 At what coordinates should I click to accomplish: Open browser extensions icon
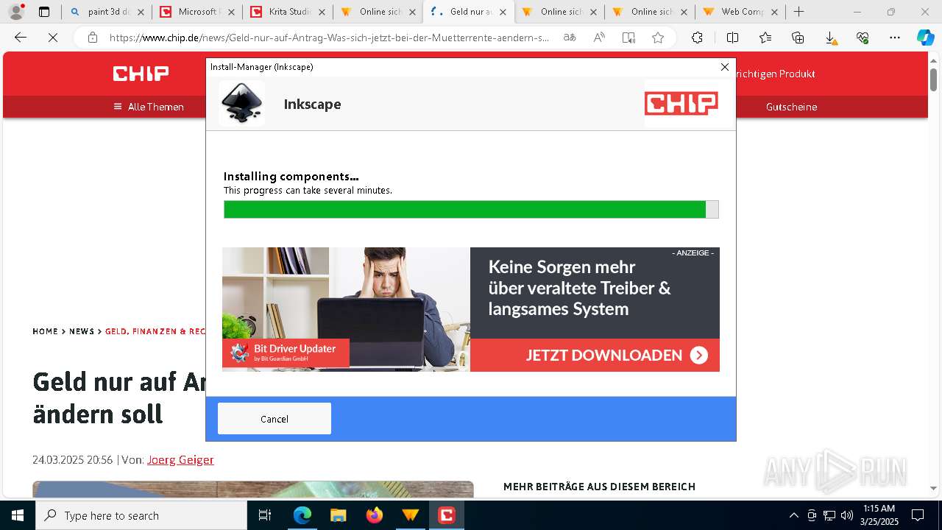697,38
